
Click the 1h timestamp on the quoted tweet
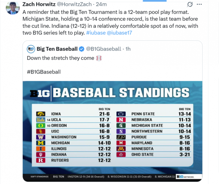tap(128, 49)
